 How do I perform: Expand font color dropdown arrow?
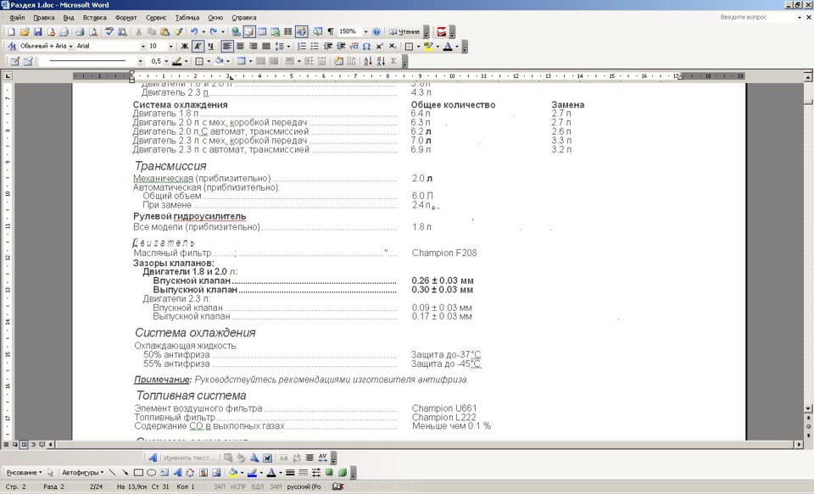tap(457, 47)
